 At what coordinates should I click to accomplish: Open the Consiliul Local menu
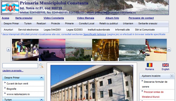point(87,23)
